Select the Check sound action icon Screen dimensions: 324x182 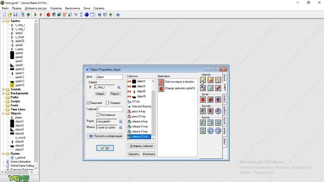pos(218,111)
